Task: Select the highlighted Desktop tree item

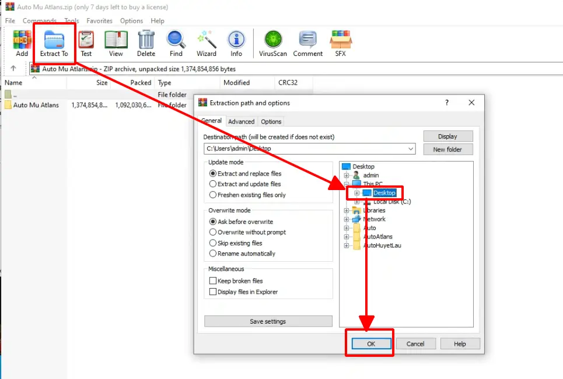Action: tap(384, 193)
